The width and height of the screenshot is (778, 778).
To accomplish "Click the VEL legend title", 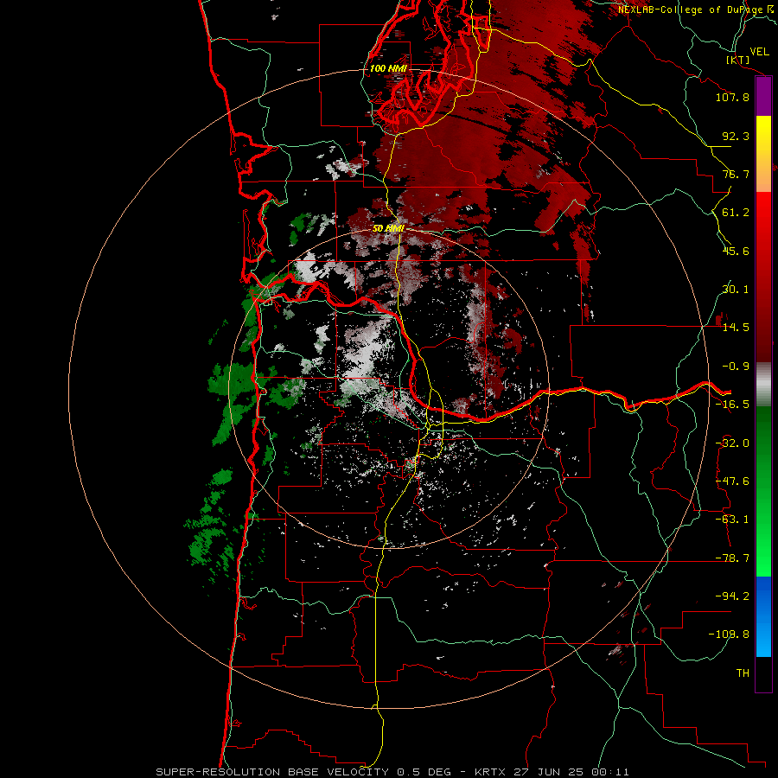I will (760, 52).
